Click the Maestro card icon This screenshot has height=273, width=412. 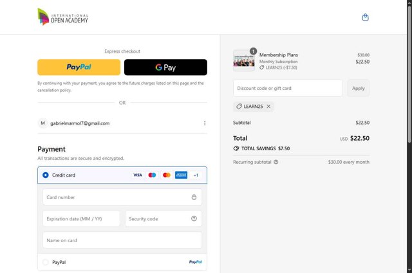click(x=152, y=175)
